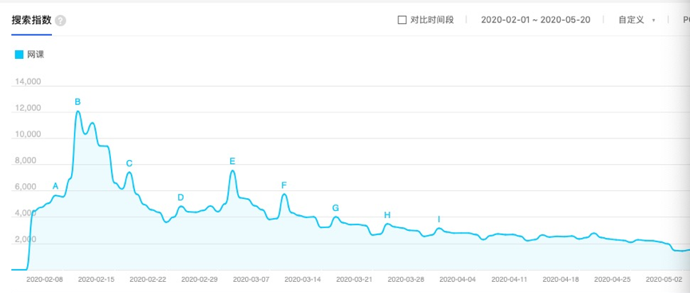The height and width of the screenshot is (293, 690).
Task: Select peak marker C on the chart
Action: (x=129, y=163)
